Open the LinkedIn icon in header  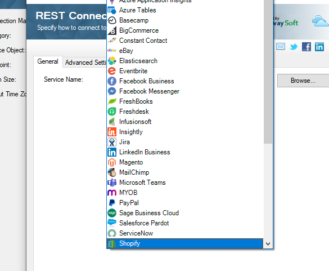[319, 47]
